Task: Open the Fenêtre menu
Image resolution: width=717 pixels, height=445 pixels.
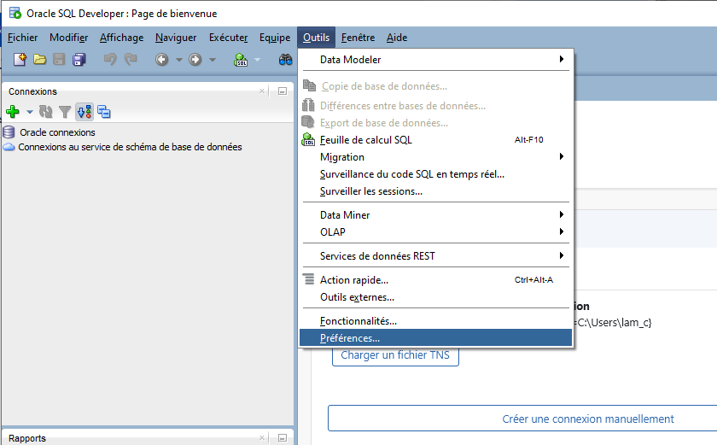Action: point(358,38)
